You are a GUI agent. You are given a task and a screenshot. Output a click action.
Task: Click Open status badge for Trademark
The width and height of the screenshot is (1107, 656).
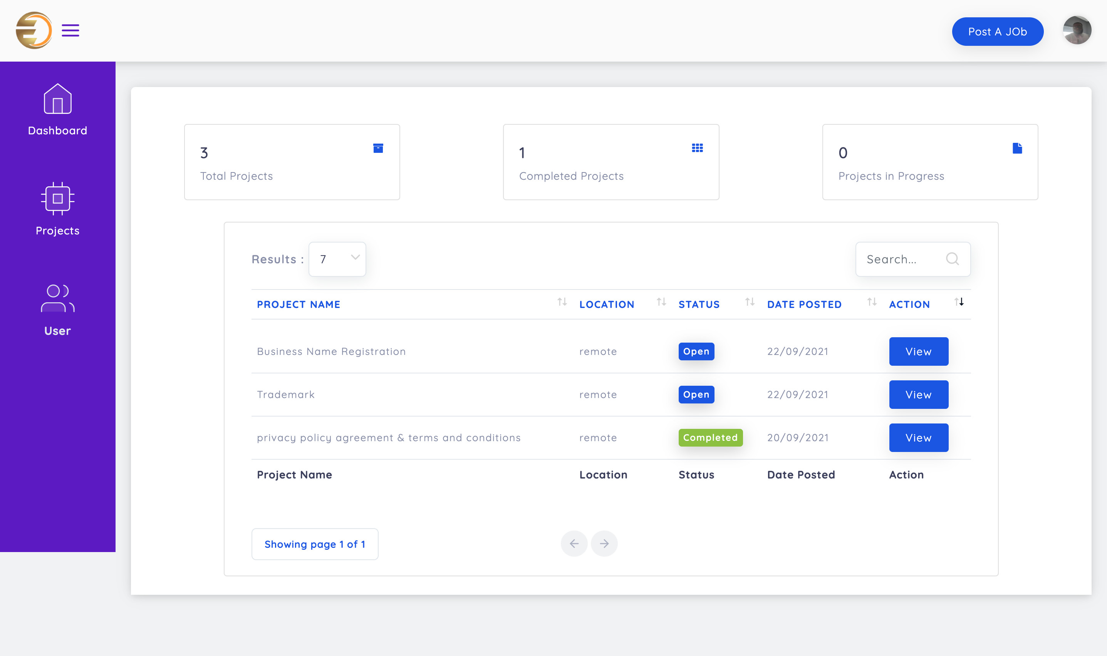696,394
